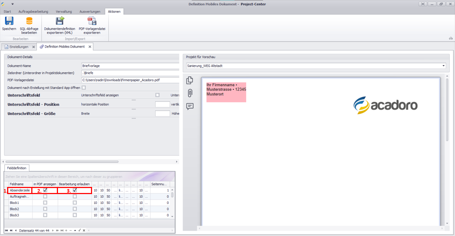455x236 pixels.
Task: Jump to first record in data navigator
Action: (x=6, y=231)
